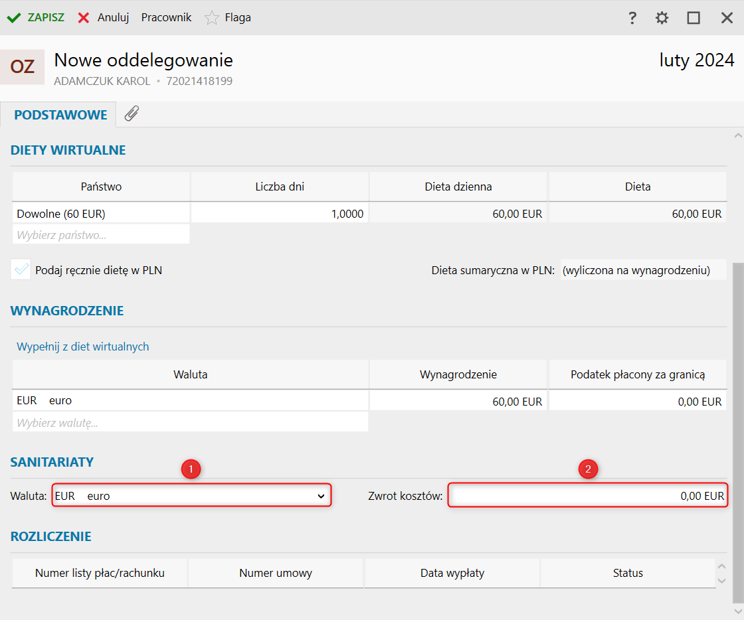Open settings gear icon

[x=662, y=18]
